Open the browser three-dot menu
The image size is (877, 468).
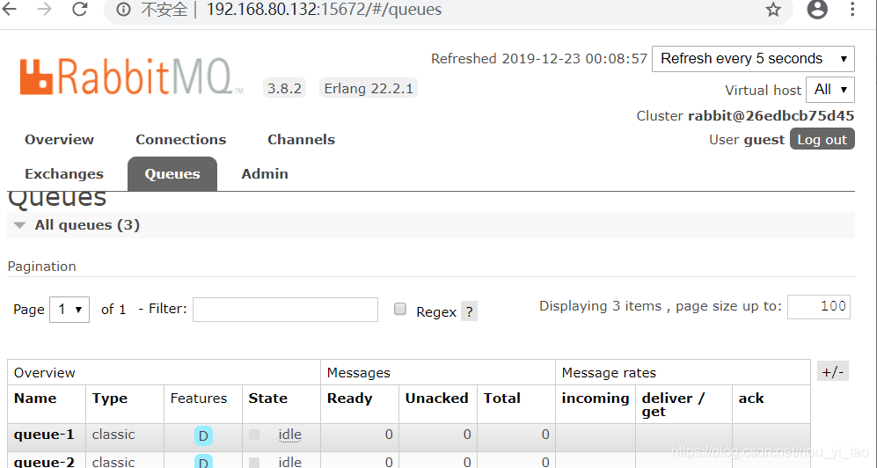pyautogui.click(x=852, y=9)
